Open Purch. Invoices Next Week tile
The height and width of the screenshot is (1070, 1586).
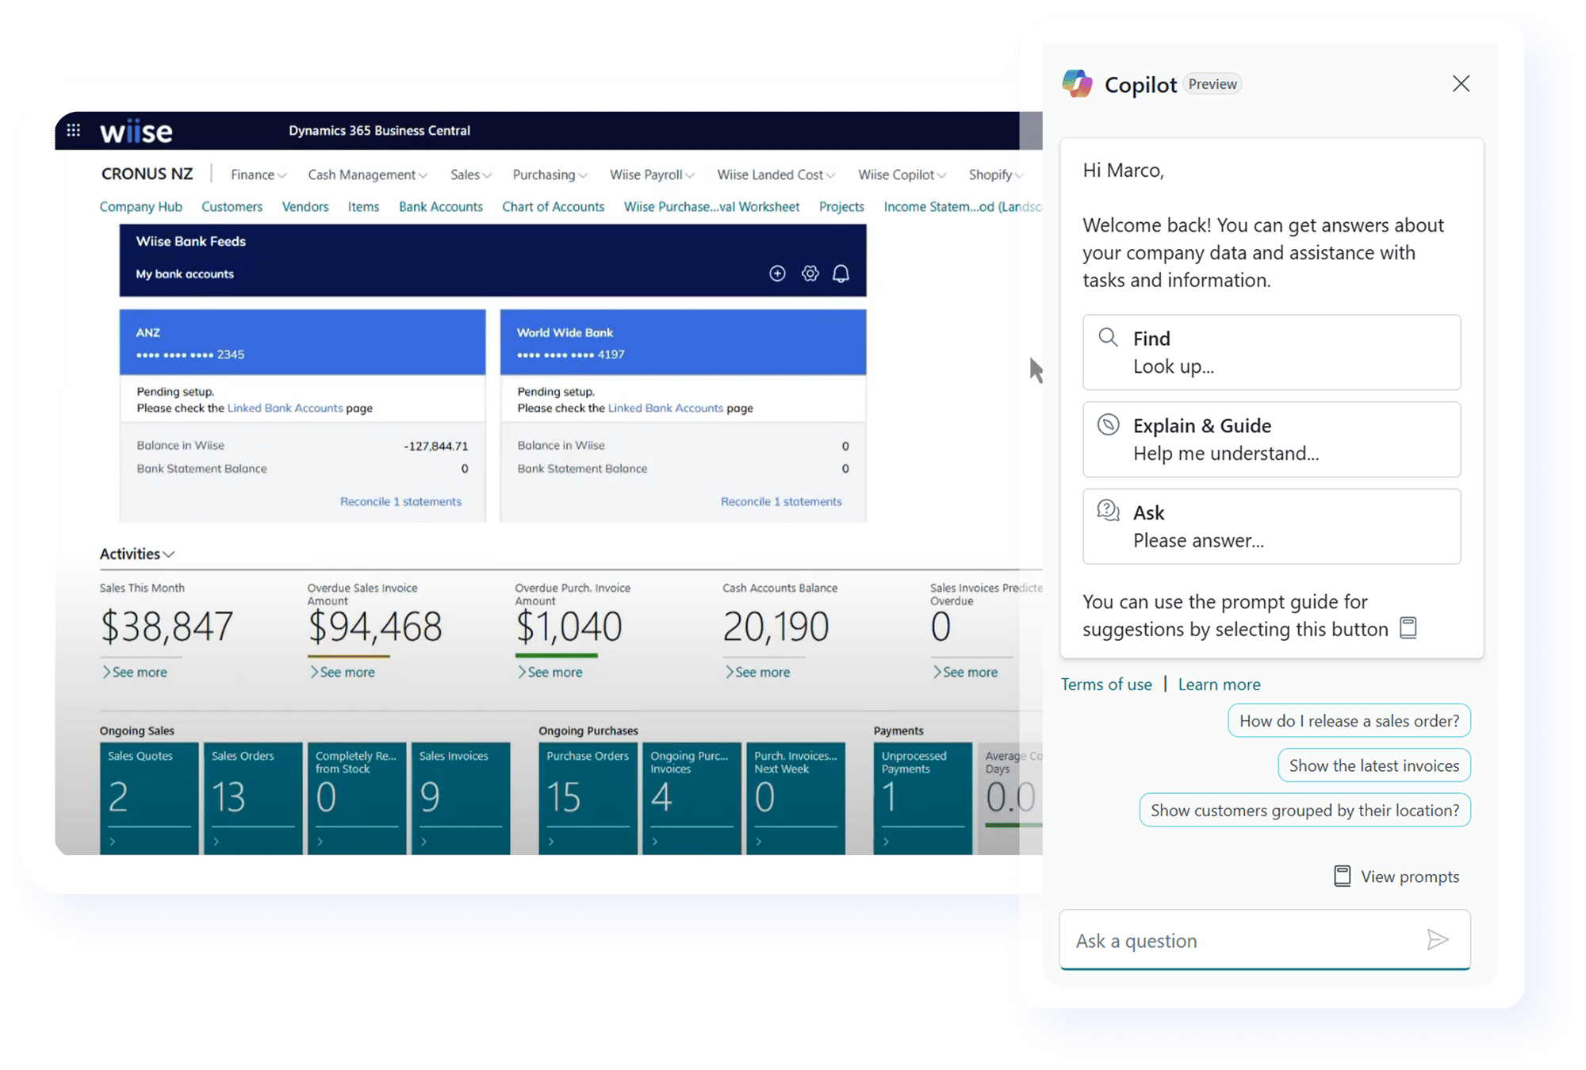point(795,798)
